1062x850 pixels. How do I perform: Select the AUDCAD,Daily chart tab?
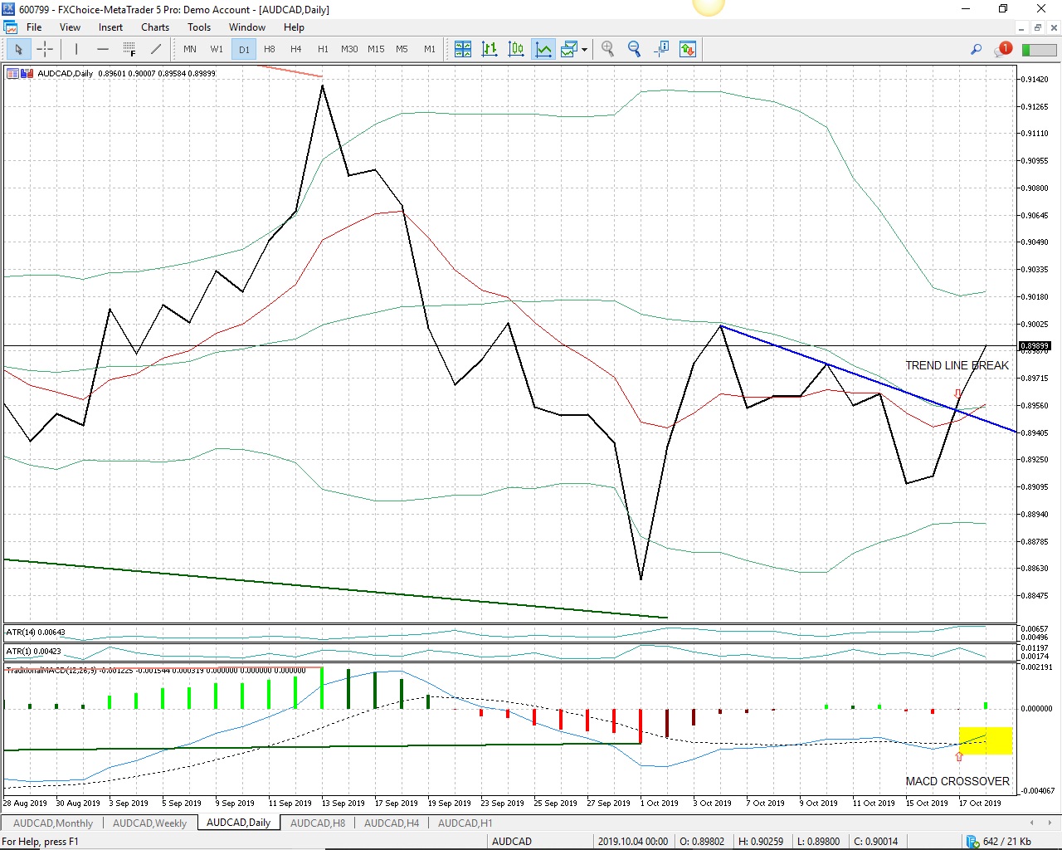(238, 823)
